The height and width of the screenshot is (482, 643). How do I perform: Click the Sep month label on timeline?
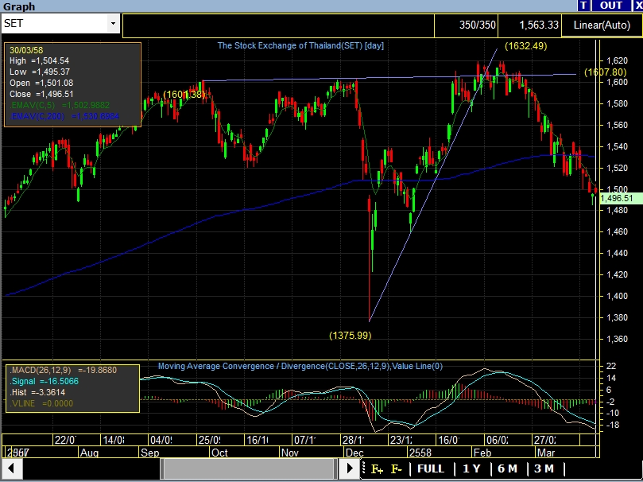(x=149, y=453)
